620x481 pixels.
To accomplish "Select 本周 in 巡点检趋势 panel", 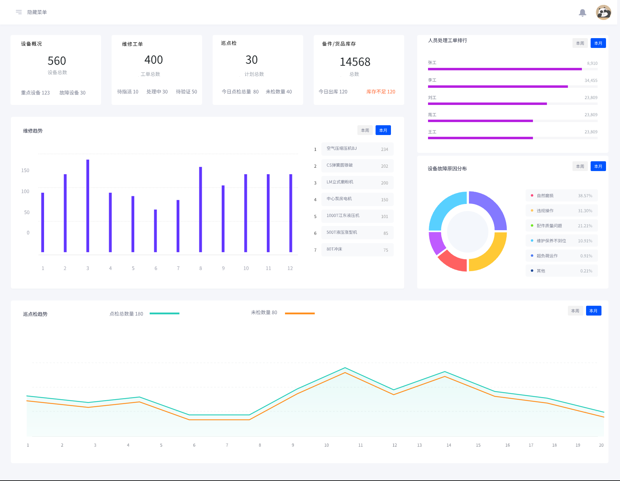I will 575,311.
